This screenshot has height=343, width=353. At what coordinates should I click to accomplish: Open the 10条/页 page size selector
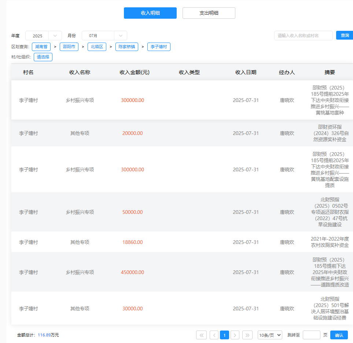[x=270, y=335]
